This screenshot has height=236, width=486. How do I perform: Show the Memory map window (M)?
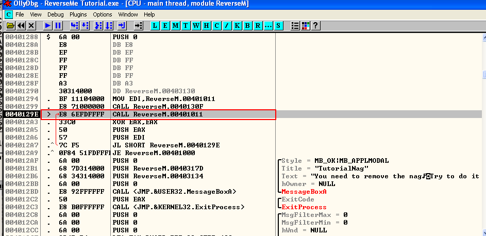[x=175, y=25]
